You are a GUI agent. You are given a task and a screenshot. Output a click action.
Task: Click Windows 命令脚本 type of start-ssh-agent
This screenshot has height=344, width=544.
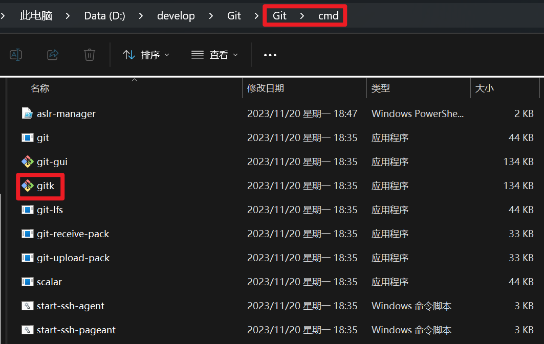[411, 306]
